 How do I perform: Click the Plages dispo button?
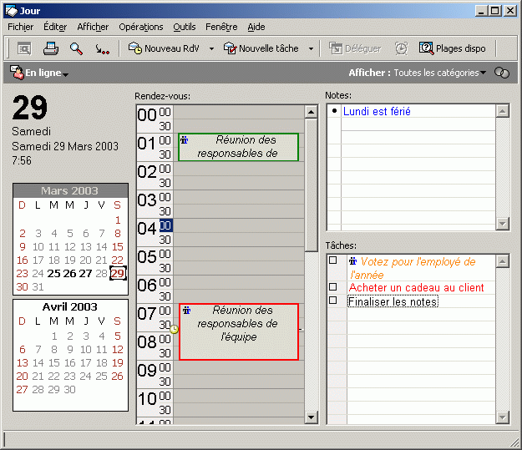tap(452, 48)
